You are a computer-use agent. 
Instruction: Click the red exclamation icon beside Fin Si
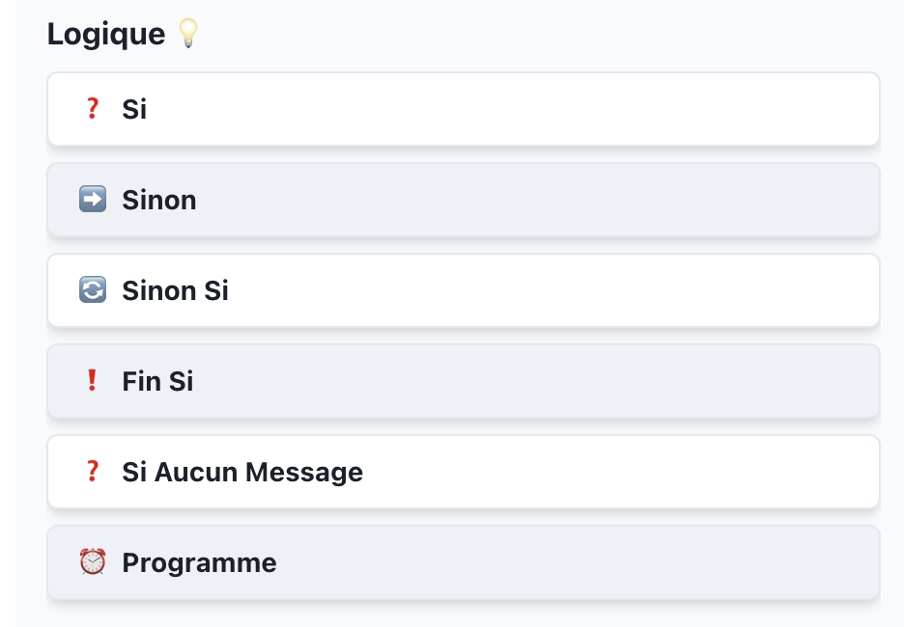pyautogui.click(x=93, y=381)
